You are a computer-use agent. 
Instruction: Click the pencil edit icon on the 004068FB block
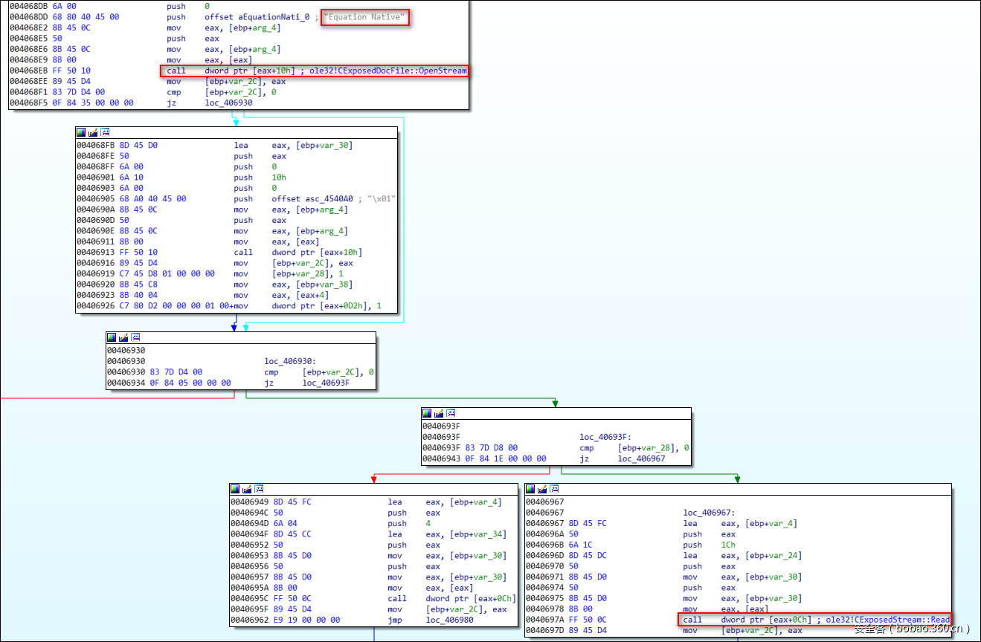click(x=93, y=132)
